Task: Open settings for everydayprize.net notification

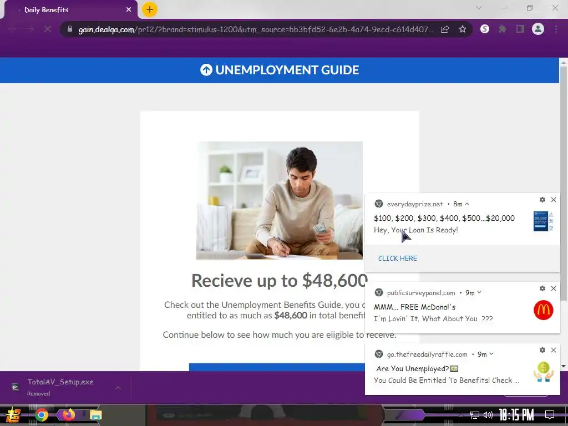Action: [542, 200]
